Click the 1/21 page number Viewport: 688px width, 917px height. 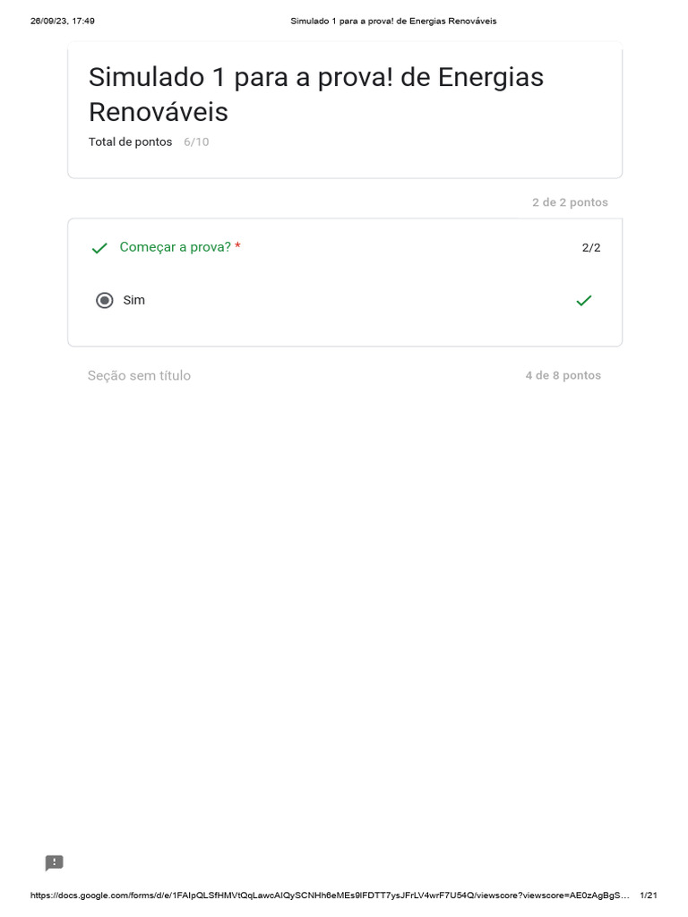(x=649, y=896)
